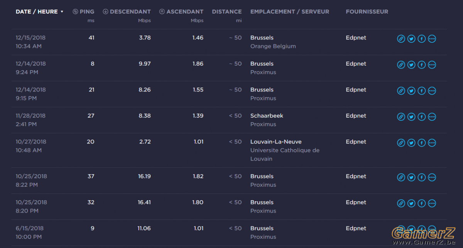Click the ping value "27"
This screenshot has height=248, width=463.
click(x=91, y=116)
